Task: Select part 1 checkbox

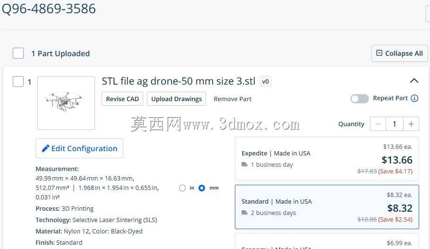Action: coord(18,81)
